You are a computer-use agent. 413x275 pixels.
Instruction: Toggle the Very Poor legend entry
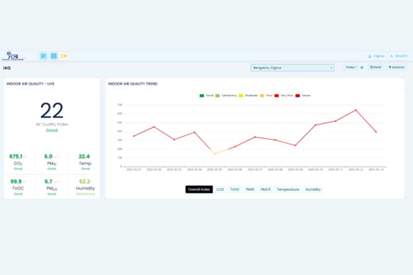(x=278, y=95)
